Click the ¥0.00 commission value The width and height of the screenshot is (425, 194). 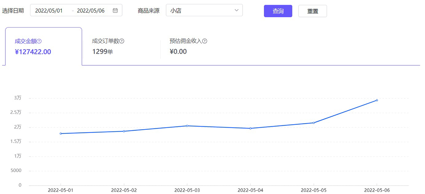178,52
